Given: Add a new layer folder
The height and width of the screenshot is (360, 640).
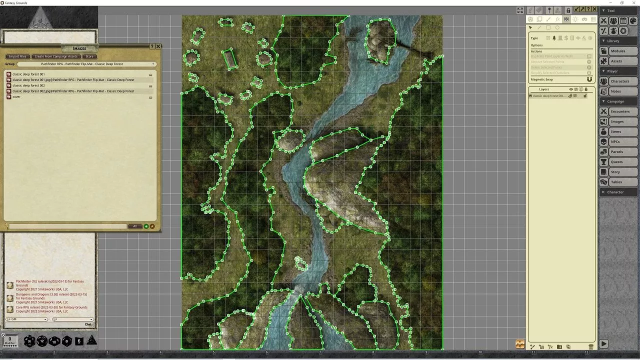Looking at the screenshot, I should (559, 347).
